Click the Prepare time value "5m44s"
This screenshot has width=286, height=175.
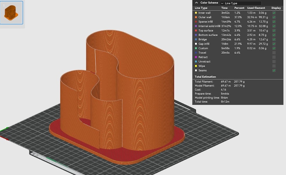pos(225,93)
